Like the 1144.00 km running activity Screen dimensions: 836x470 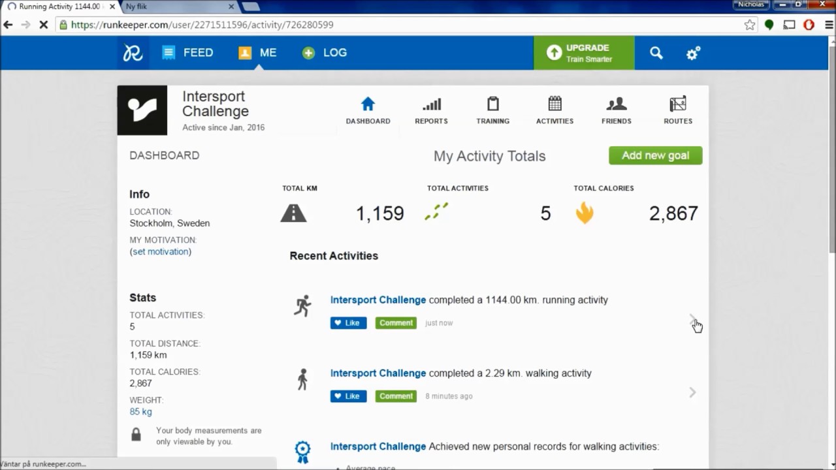(x=348, y=323)
